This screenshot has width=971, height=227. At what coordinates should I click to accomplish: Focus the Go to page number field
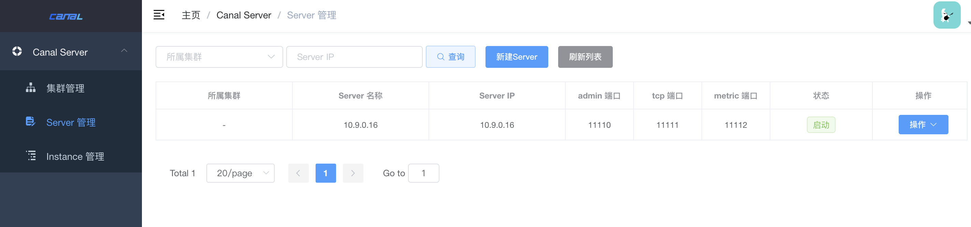pyautogui.click(x=424, y=173)
